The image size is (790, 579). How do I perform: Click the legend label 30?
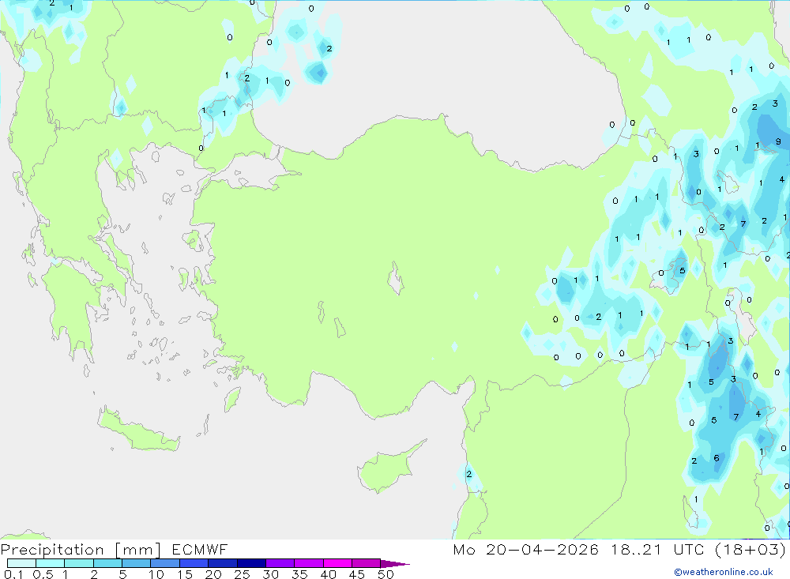coord(270,574)
